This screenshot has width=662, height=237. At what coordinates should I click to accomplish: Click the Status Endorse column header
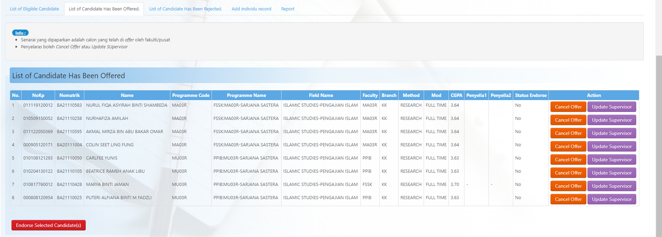(x=531, y=96)
